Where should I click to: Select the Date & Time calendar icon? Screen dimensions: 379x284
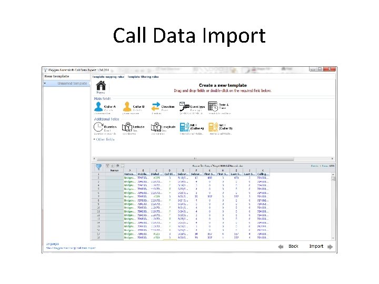point(213,106)
